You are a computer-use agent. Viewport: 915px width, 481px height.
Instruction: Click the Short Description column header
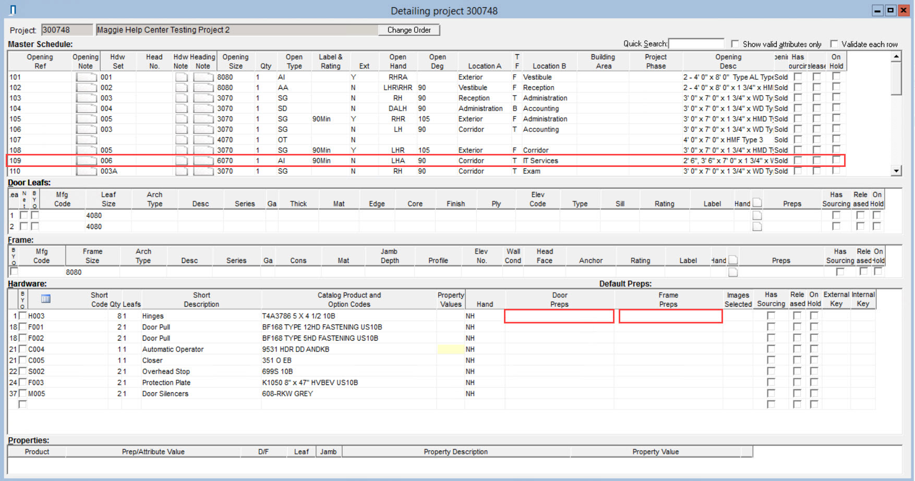pos(201,299)
